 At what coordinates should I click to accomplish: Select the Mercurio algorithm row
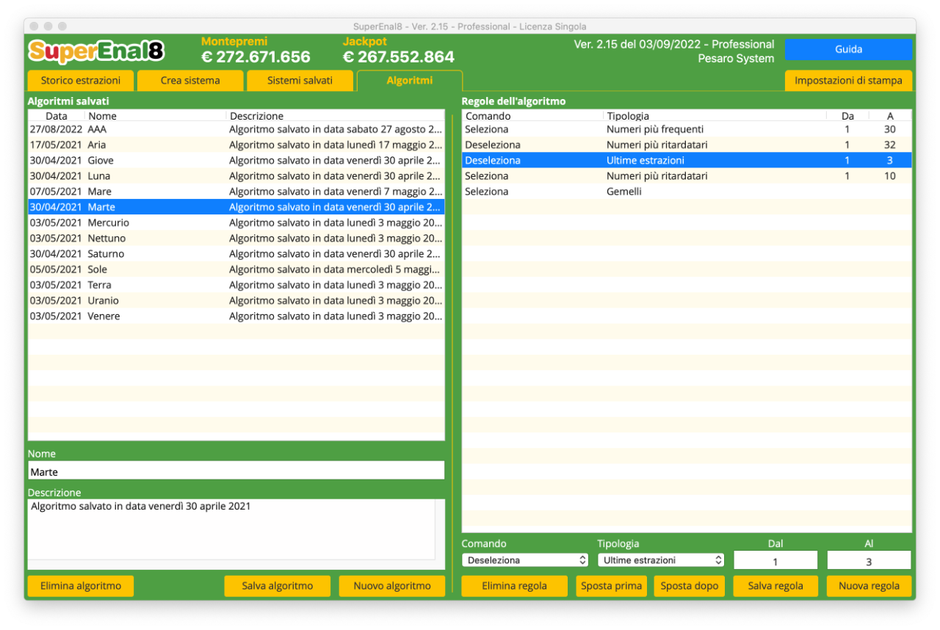pos(236,222)
